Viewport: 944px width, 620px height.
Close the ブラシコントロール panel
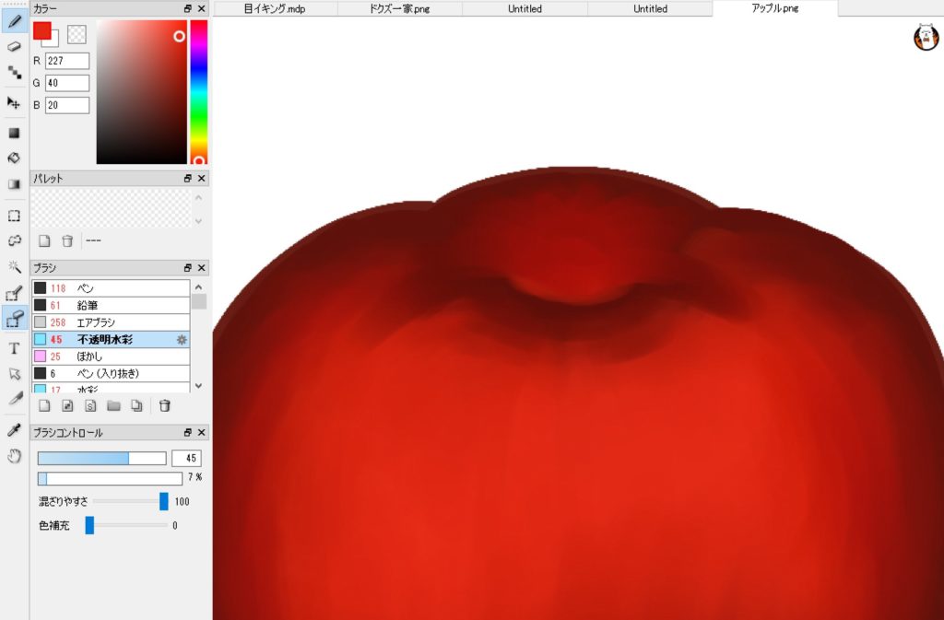point(202,432)
